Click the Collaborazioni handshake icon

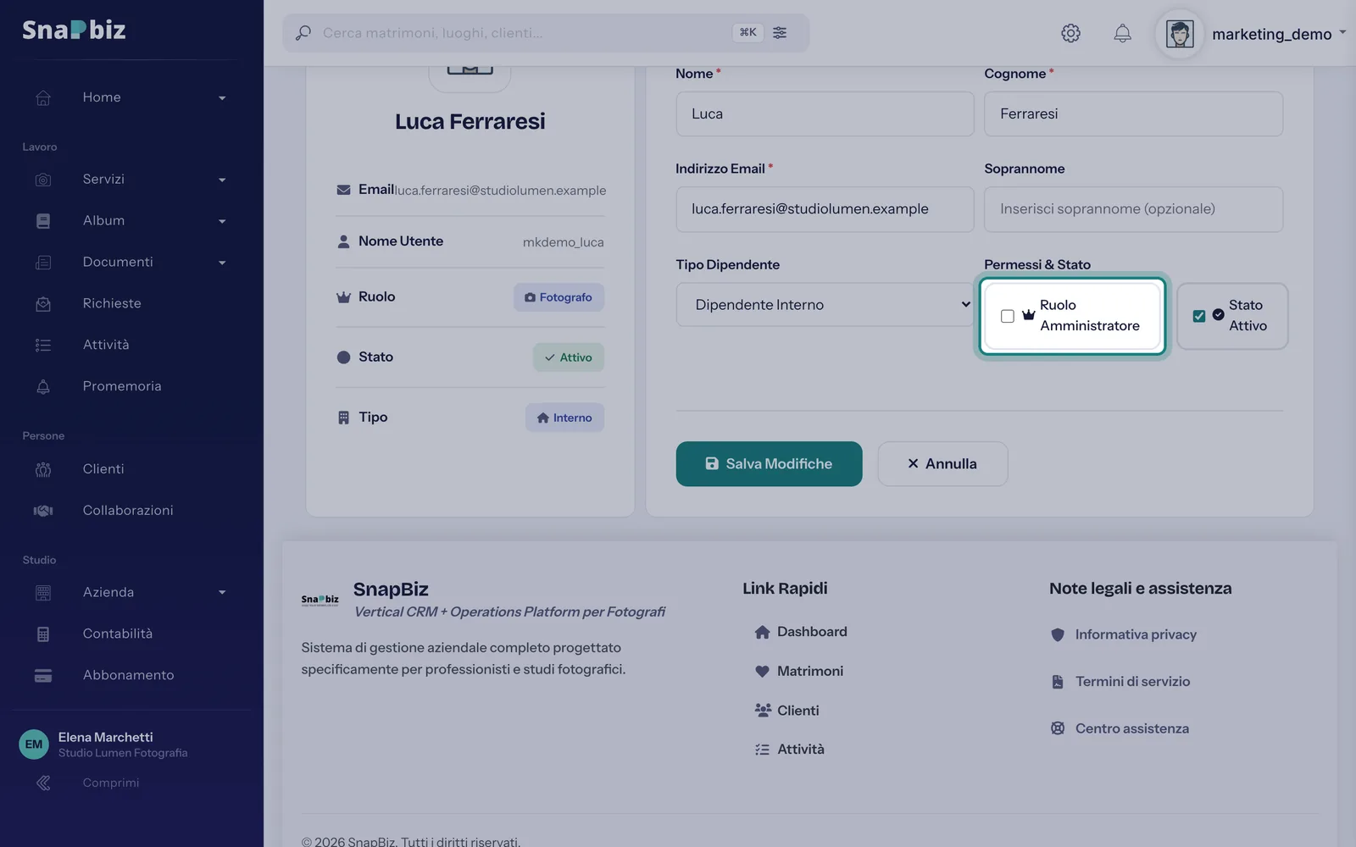tap(43, 511)
